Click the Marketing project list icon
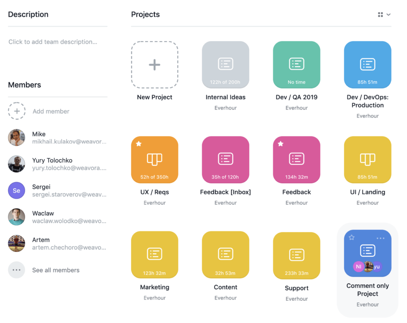 (154, 254)
